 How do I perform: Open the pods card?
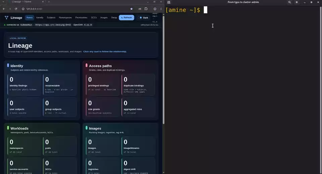60,146
